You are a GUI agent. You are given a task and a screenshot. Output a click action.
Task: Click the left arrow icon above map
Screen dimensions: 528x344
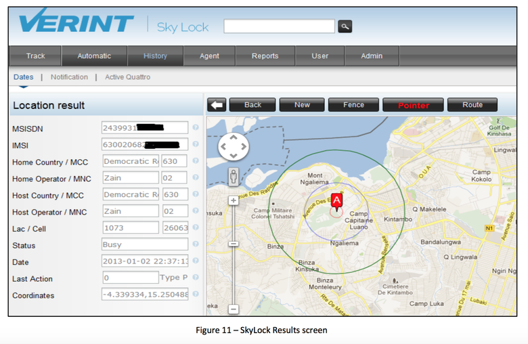(217, 105)
